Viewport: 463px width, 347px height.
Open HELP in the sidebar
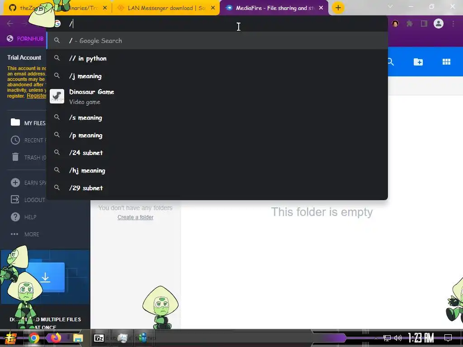tap(24, 217)
